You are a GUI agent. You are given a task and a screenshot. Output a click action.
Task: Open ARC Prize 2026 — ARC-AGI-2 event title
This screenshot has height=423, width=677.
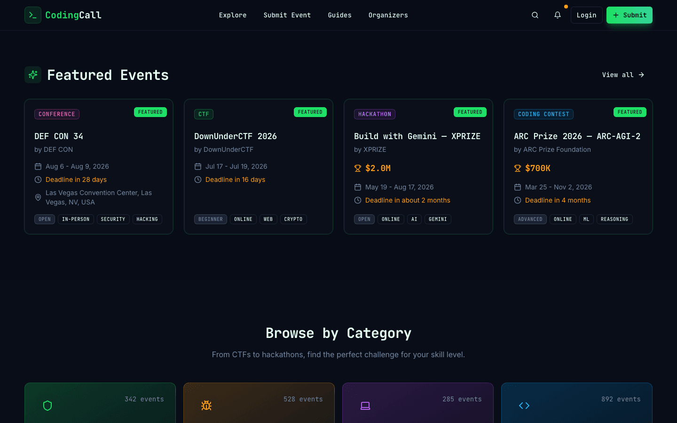(577, 136)
